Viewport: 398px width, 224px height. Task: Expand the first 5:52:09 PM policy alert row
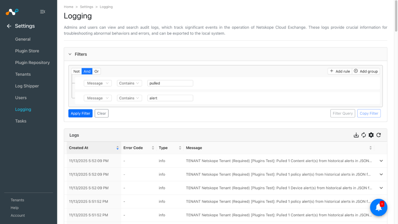pos(381,174)
